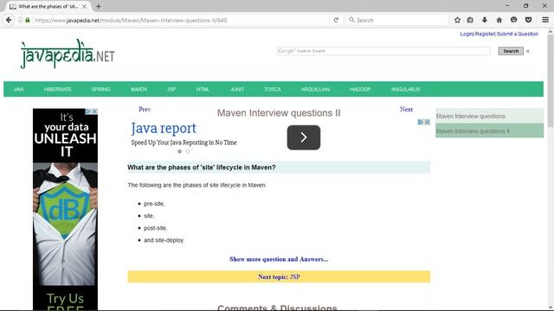
Task: Click the green padlock security icon
Action: click(x=28, y=20)
